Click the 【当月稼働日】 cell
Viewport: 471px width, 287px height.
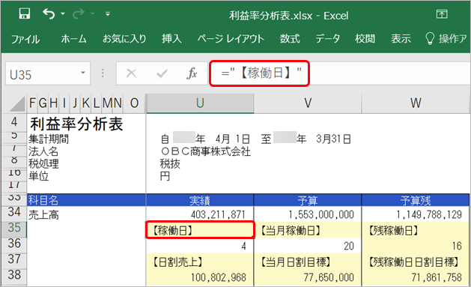click(x=308, y=230)
